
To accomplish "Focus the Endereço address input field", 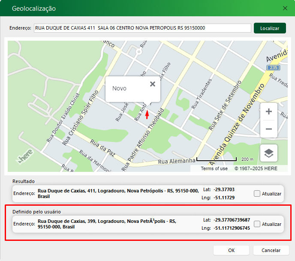I will pos(142,28).
